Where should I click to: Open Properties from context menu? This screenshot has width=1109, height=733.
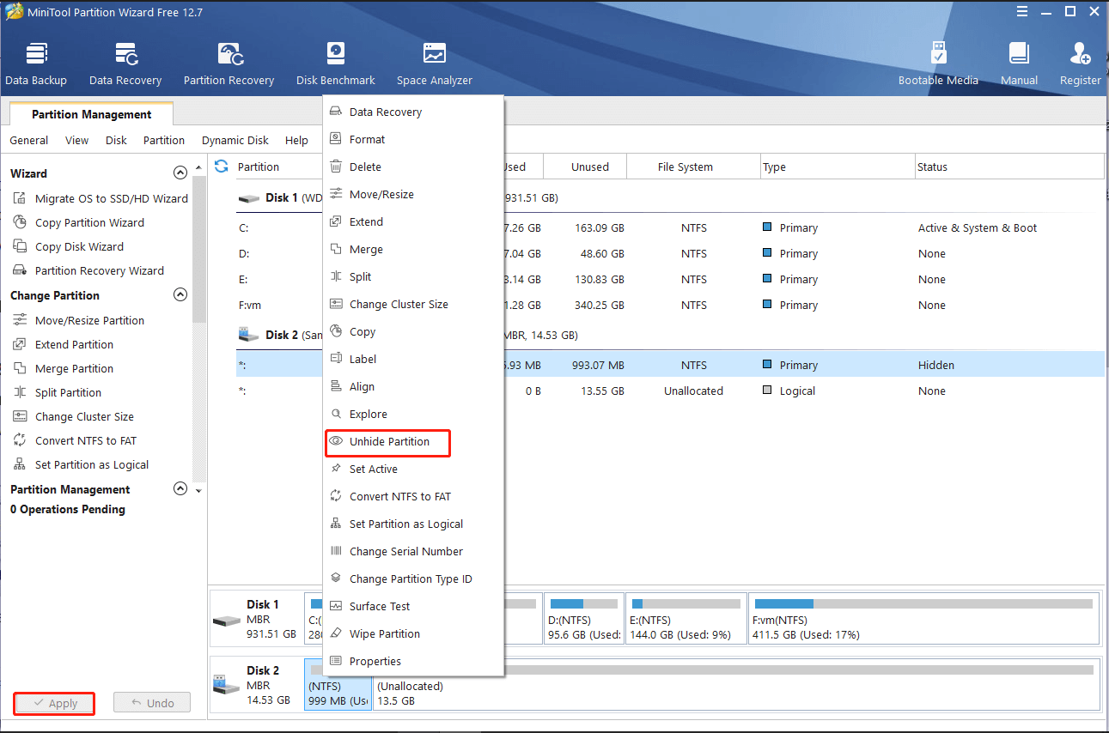(x=412, y=661)
